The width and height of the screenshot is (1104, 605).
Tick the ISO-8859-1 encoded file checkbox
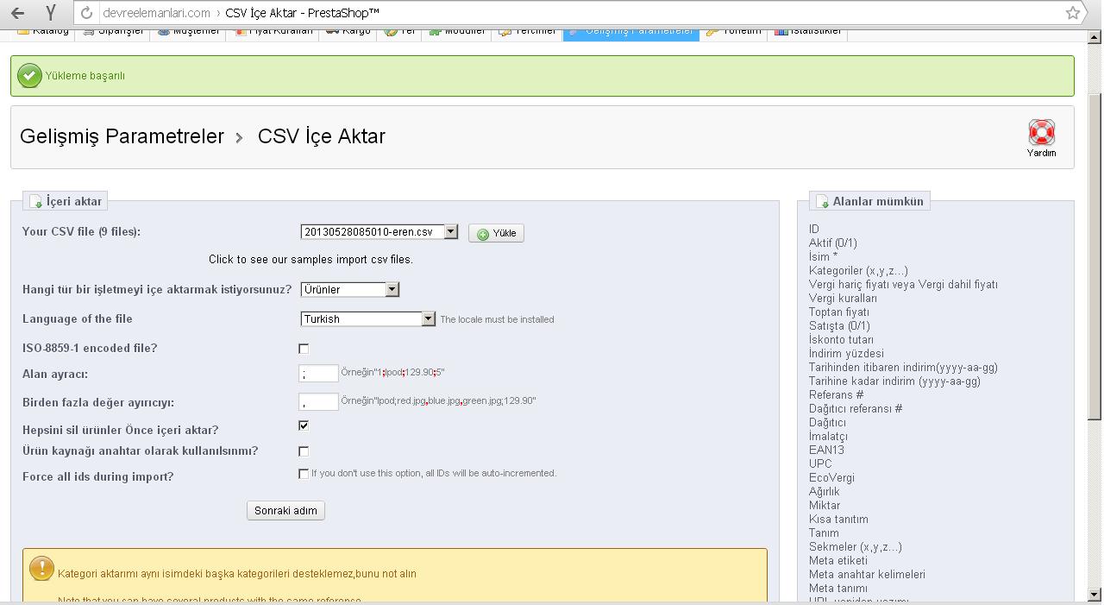(x=304, y=349)
